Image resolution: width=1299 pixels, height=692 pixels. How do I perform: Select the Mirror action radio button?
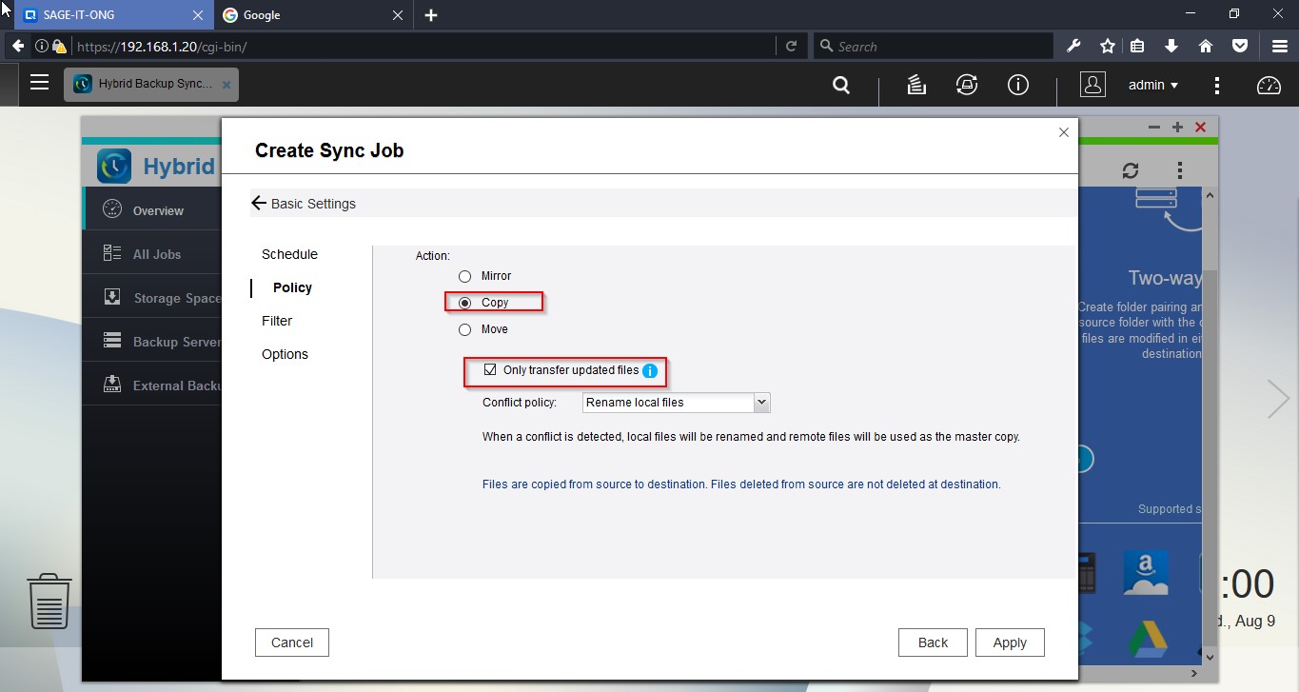(x=464, y=276)
